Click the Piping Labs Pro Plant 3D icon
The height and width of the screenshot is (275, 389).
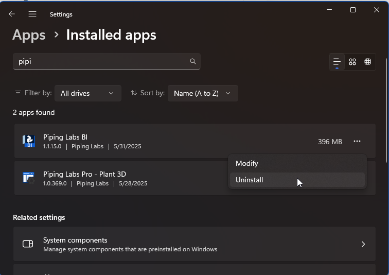tap(29, 178)
